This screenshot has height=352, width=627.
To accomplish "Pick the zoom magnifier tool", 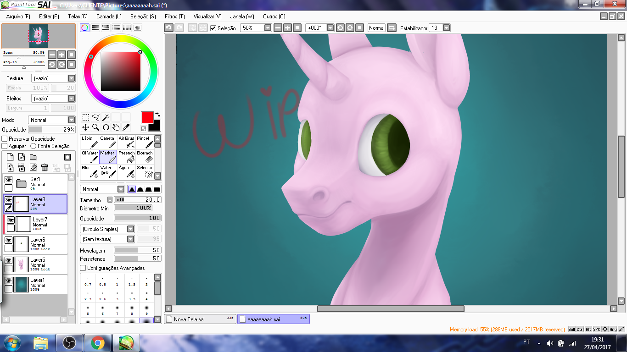I will tap(96, 127).
